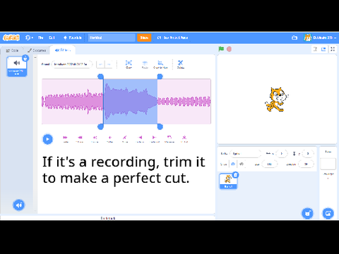Apply the Robot effect

[184, 139]
